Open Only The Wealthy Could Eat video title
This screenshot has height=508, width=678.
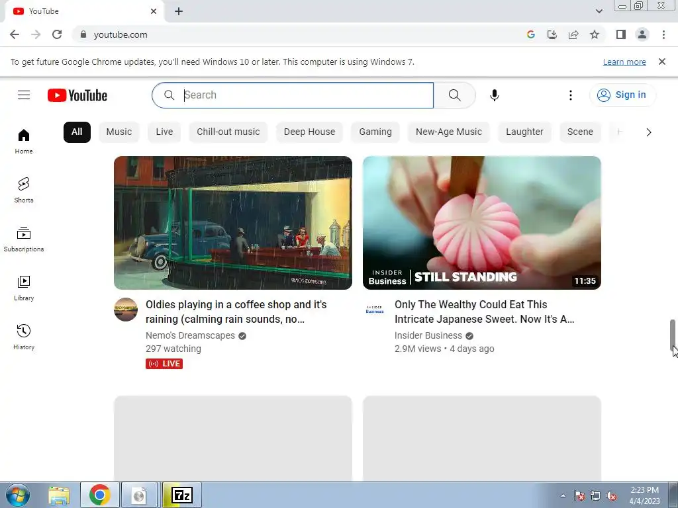[x=484, y=312]
